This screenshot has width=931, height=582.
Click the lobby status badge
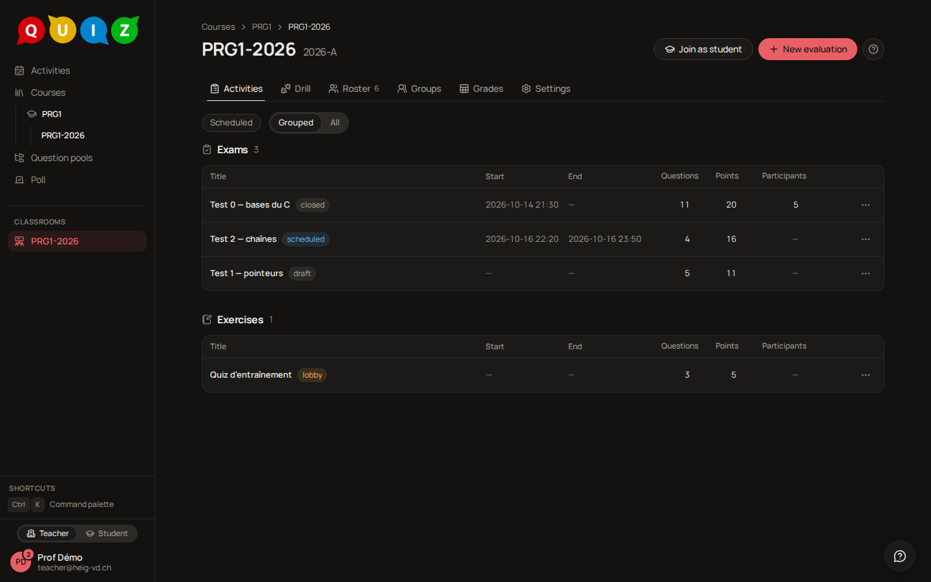coord(312,375)
